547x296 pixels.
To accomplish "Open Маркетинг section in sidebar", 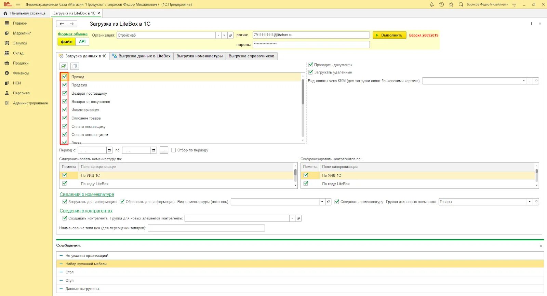I will click(x=22, y=33).
